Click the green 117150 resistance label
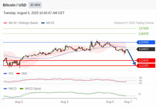The image size is (156, 106). 144,28
